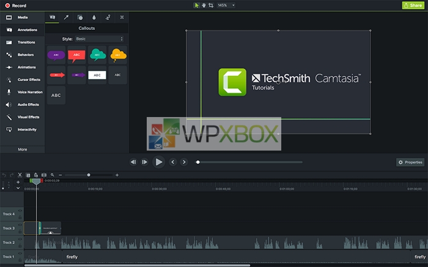
Task: Open the Interactivity section
Action: (x=23, y=130)
